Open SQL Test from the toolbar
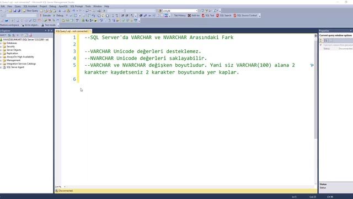This screenshot has height=199, width=353. [x=208, y=15]
